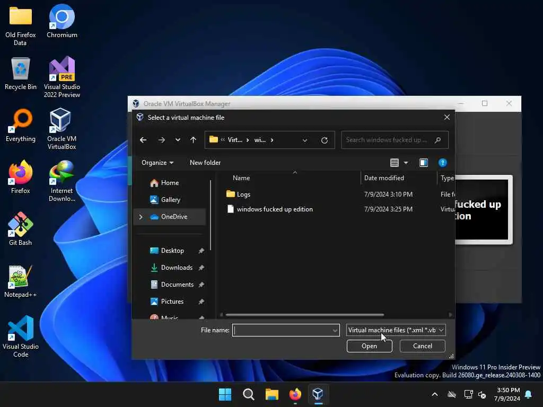
Task: Click the pin icon beside Pictures
Action: point(201,302)
